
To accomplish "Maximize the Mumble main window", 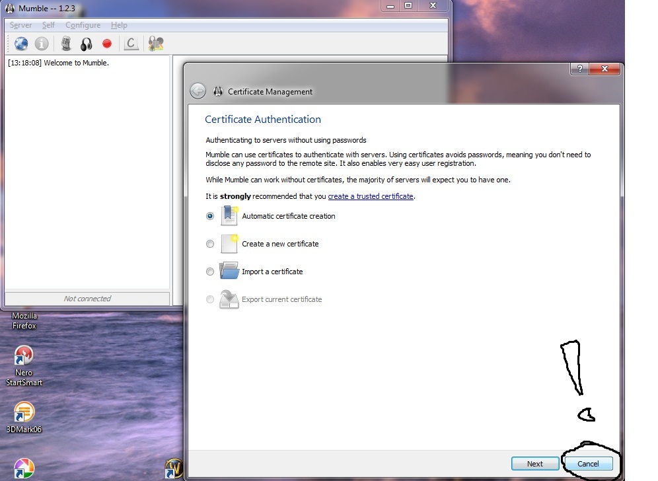I will click(x=408, y=6).
